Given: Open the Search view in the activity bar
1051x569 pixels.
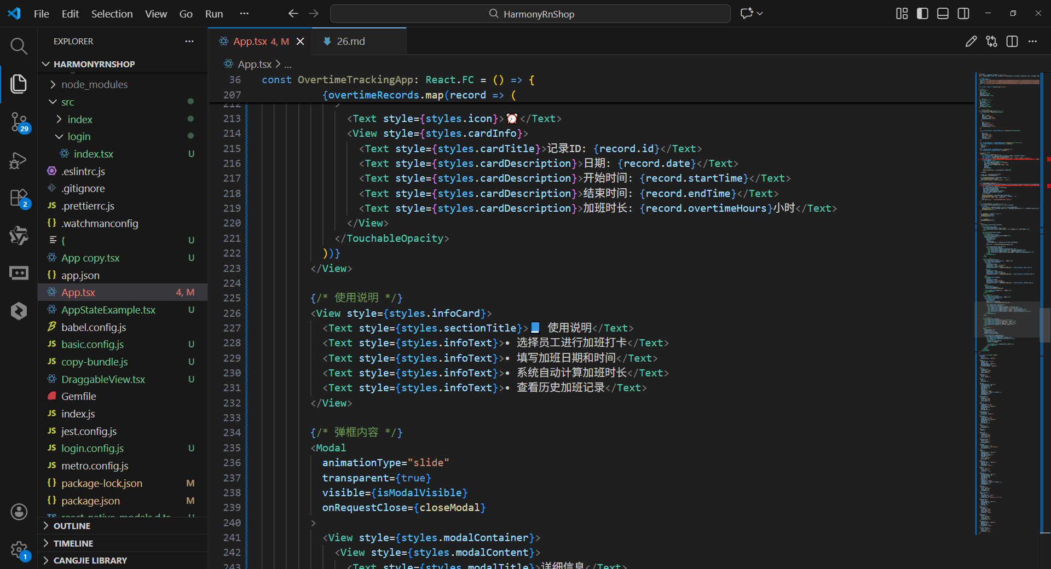Looking at the screenshot, I should click(x=19, y=46).
